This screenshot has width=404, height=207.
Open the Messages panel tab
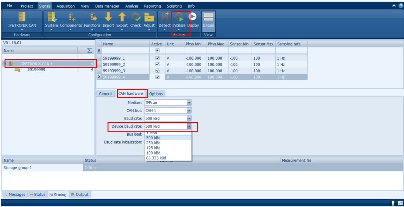click(x=15, y=195)
